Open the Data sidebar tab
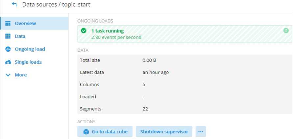The height and width of the screenshot is (139, 293). click(35, 36)
